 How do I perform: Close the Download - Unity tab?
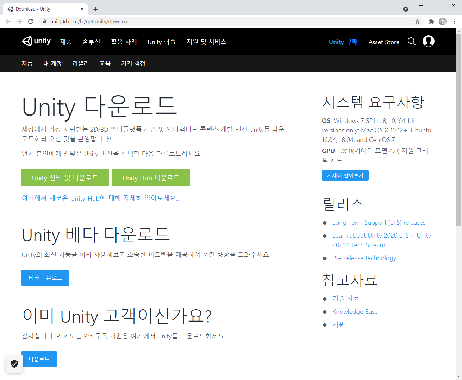[82, 9]
